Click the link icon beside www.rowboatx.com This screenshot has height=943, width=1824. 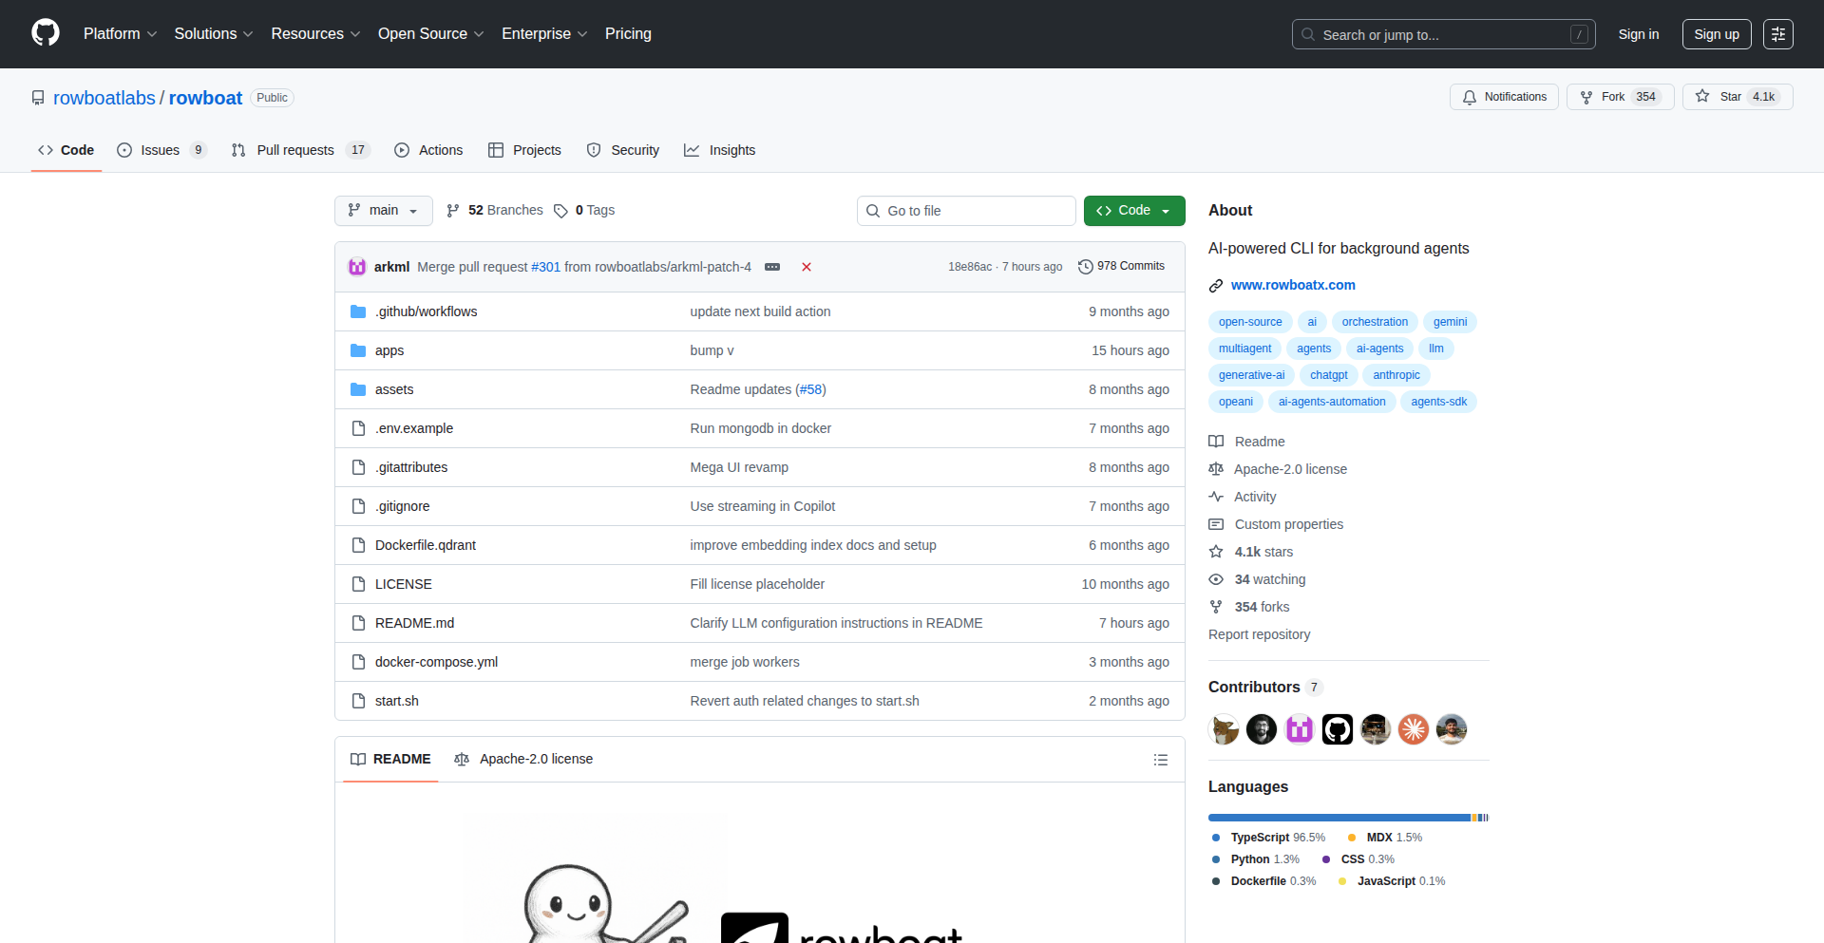pos(1216,286)
